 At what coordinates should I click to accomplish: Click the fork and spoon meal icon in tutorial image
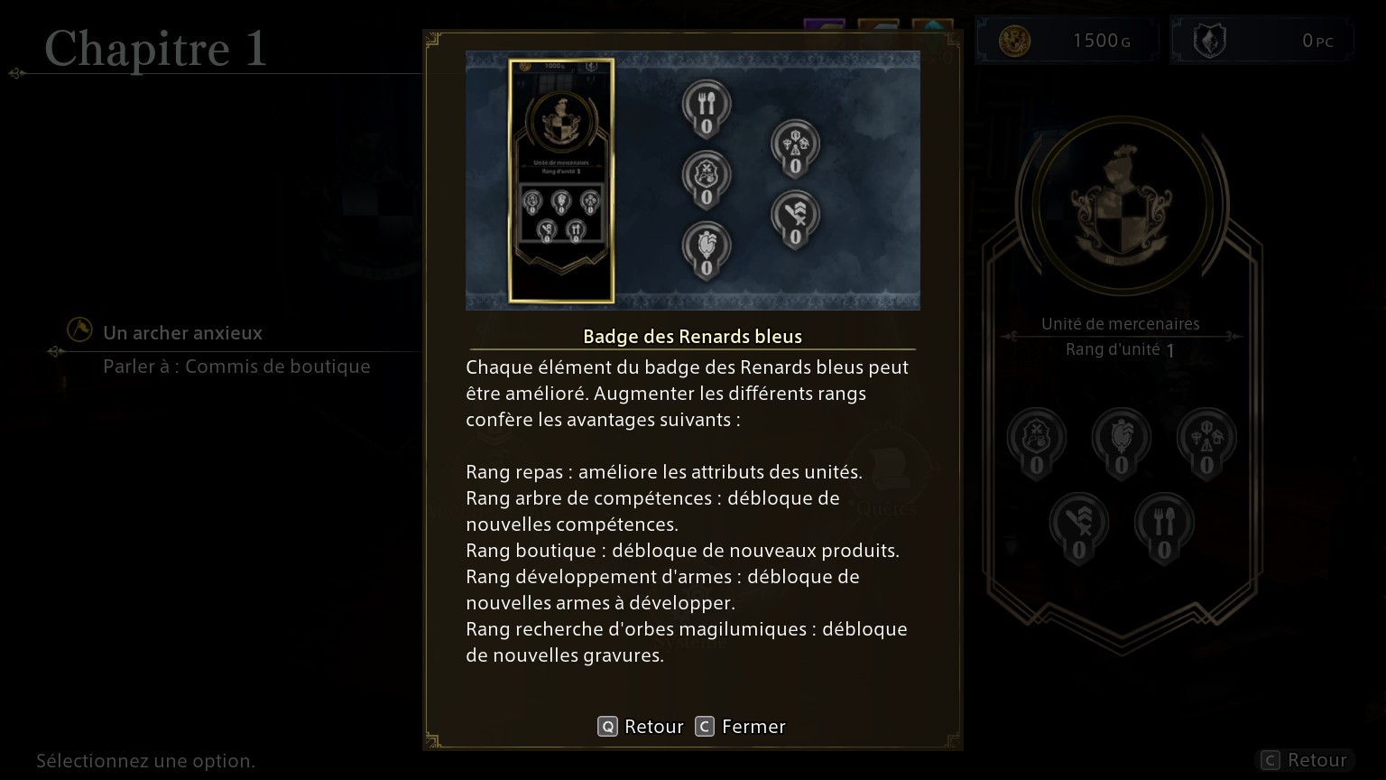tap(707, 107)
